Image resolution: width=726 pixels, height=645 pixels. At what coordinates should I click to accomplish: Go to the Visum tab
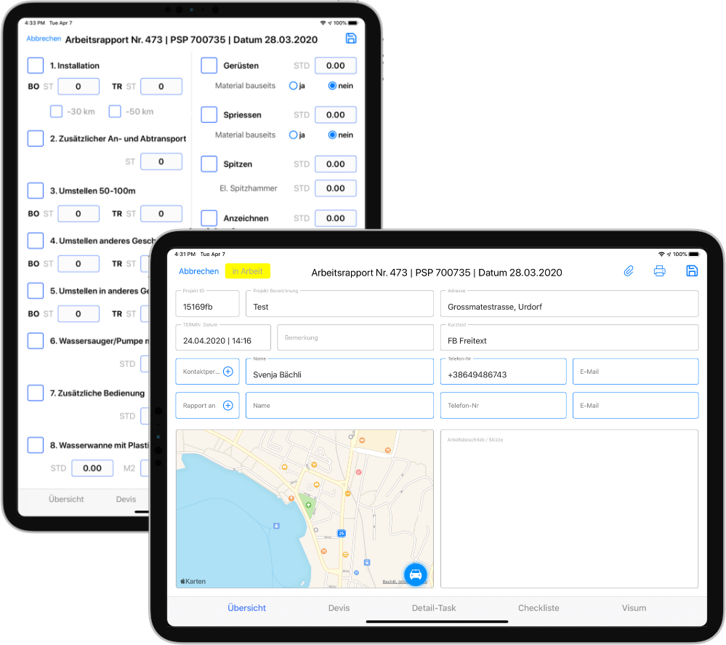tap(634, 608)
